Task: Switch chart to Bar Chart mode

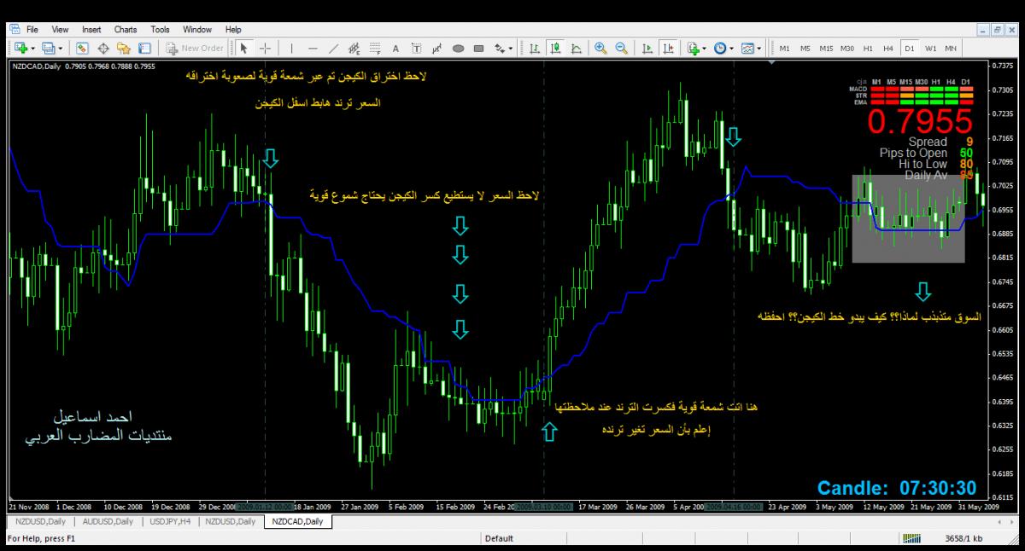Action: (535, 49)
